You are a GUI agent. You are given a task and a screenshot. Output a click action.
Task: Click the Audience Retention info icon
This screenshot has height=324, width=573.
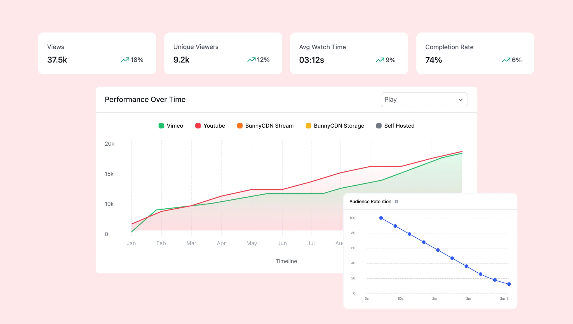click(x=396, y=202)
